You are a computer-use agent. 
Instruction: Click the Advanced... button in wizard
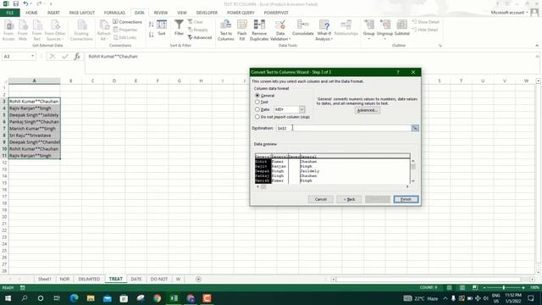[367, 111]
